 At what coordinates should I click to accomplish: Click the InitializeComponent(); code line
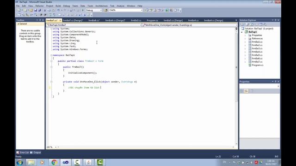[82, 73]
